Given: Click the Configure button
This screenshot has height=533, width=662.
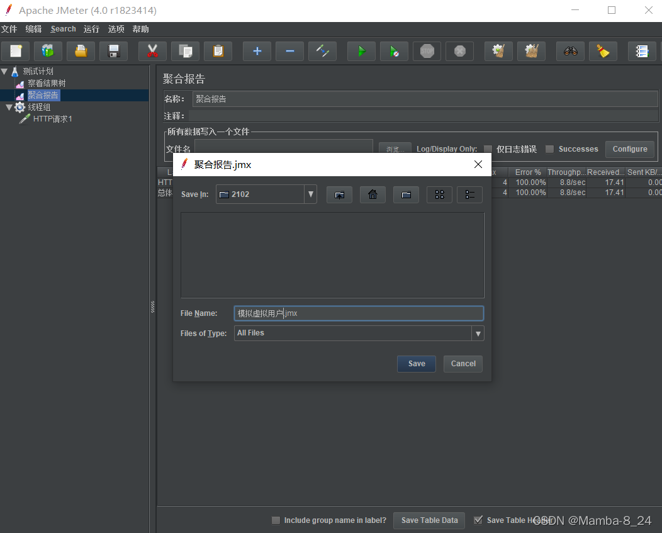Looking at the screenshot, I should click(630, 149).
